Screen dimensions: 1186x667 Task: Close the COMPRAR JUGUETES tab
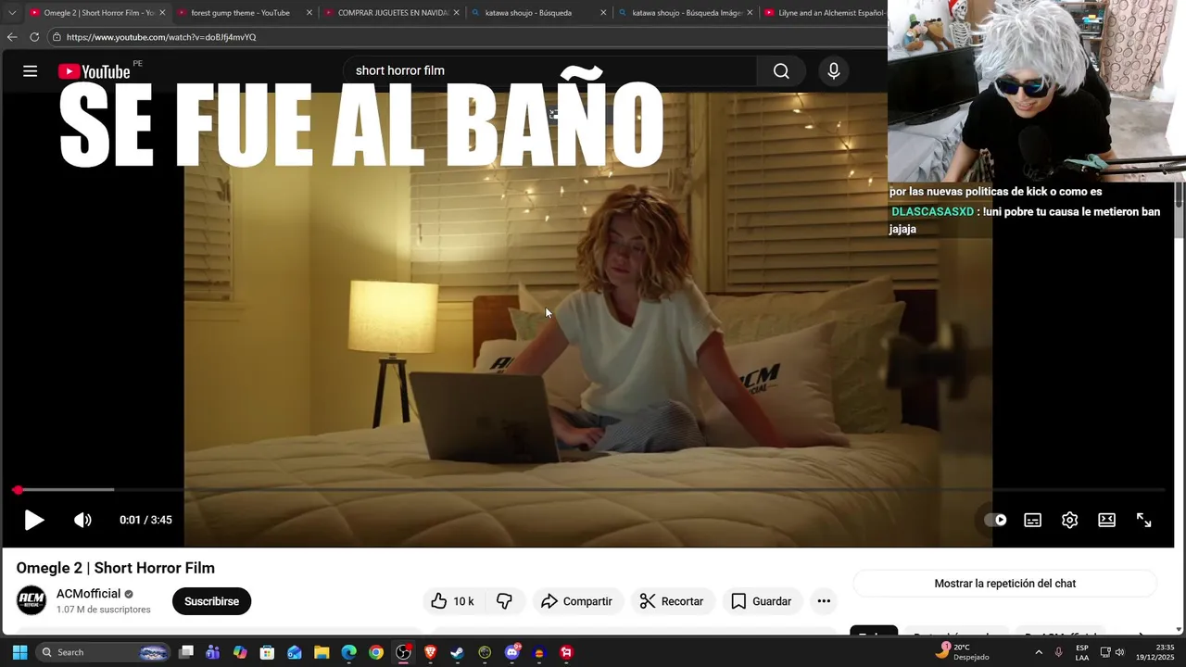click(x=456, y=13)
